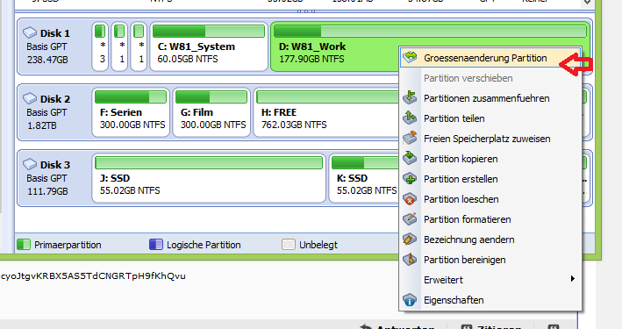Select Partition teilen menu entry
This screenshot has width=622, height=329.
(490, 118)
